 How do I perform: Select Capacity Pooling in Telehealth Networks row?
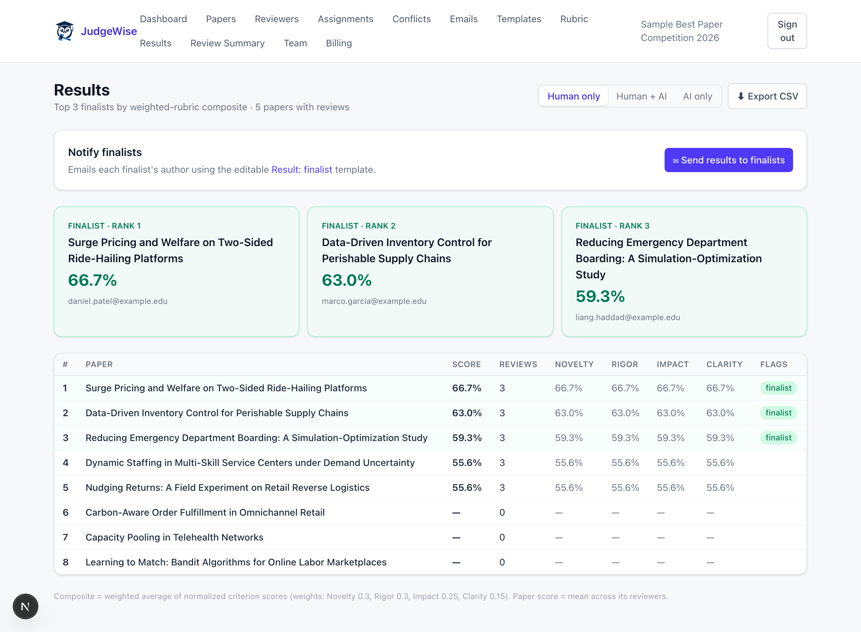coord(430,537)
